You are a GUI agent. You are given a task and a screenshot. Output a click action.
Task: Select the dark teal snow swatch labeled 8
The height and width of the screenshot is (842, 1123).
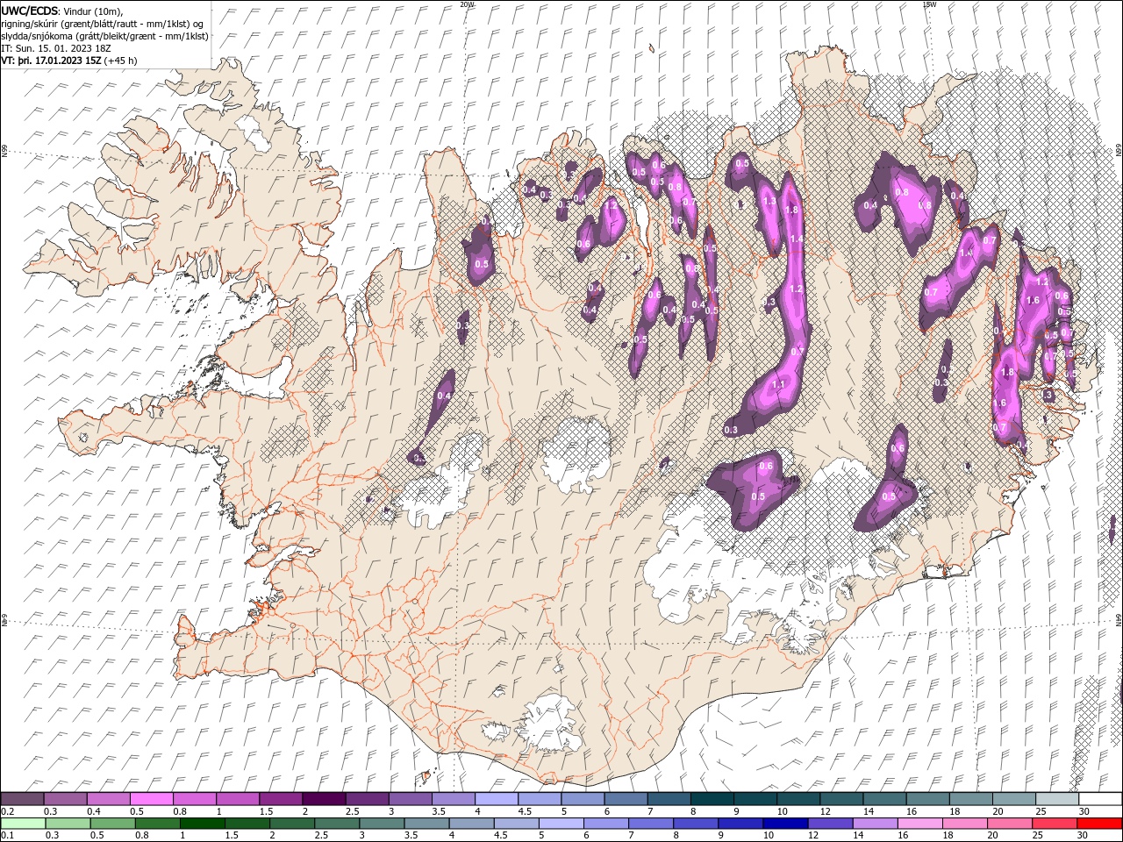pyautogui.click(x=712, y=799)
